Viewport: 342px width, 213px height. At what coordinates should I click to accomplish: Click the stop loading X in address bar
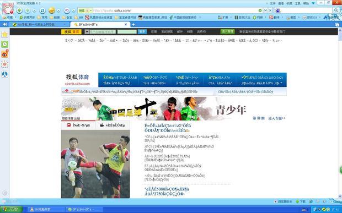[270, 10]
